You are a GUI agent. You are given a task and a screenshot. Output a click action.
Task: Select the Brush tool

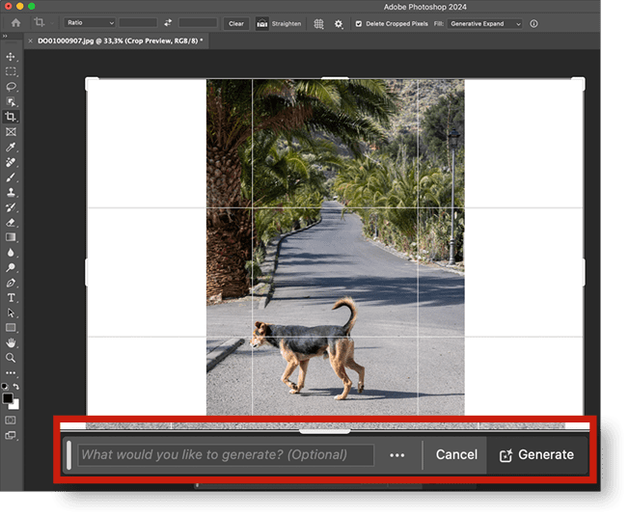tap(11, 177)
